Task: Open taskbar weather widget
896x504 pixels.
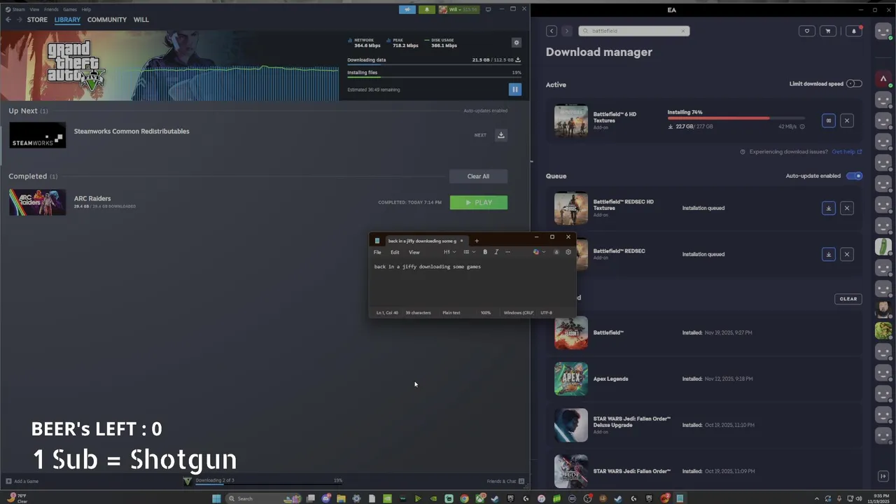Action: point(17,498)
